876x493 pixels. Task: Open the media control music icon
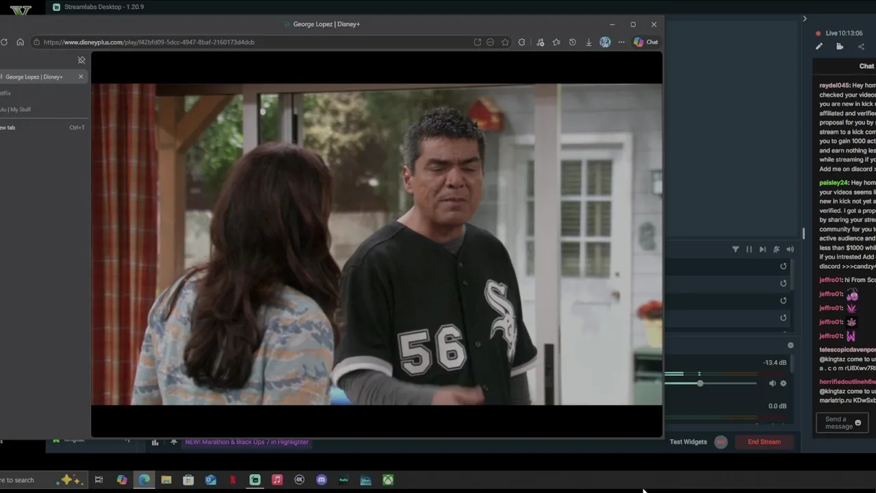point(540,42)
